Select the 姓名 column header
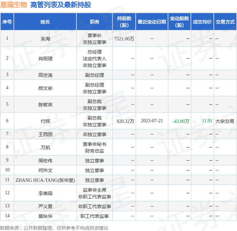This screenshot has height=231, width=237. pyautogui.click(x=45, y=22)
